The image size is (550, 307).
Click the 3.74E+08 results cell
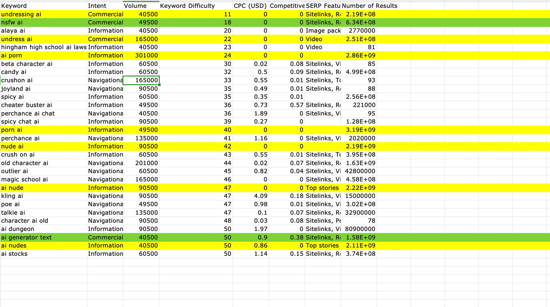click(359, 254)
